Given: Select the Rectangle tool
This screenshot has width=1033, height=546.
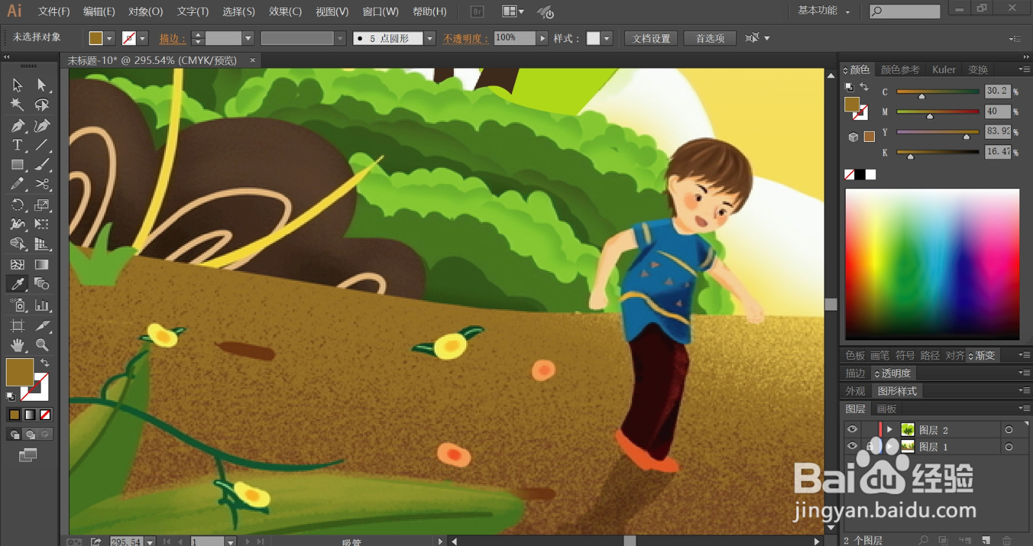Looking at the screenshot, I should [17, 165].
